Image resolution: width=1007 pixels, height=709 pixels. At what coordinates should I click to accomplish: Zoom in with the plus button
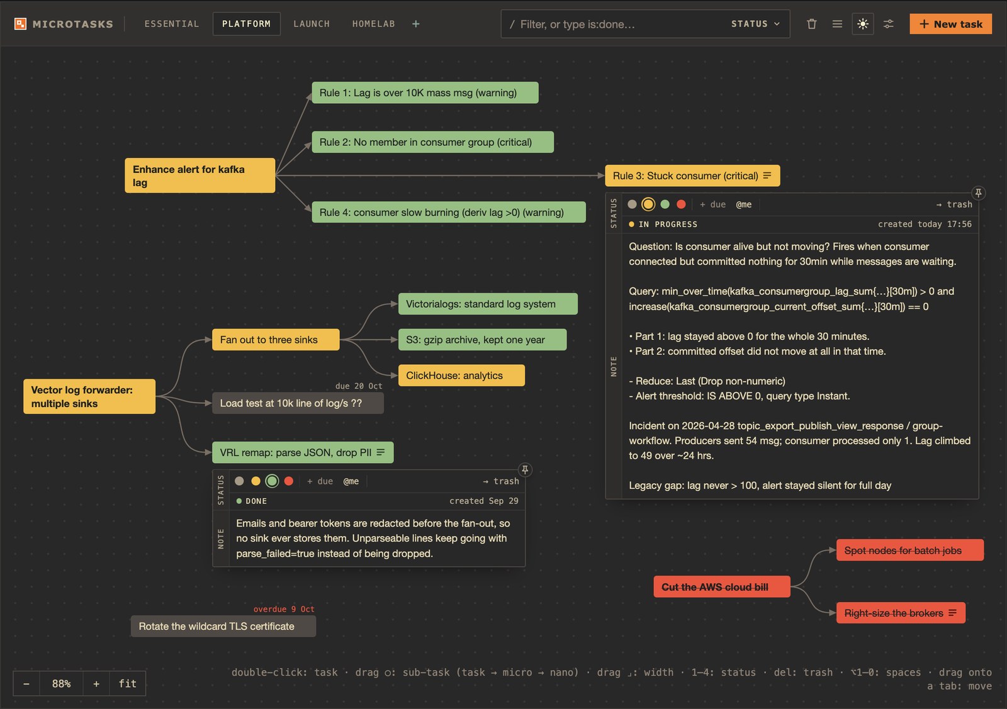coord(96,684)
